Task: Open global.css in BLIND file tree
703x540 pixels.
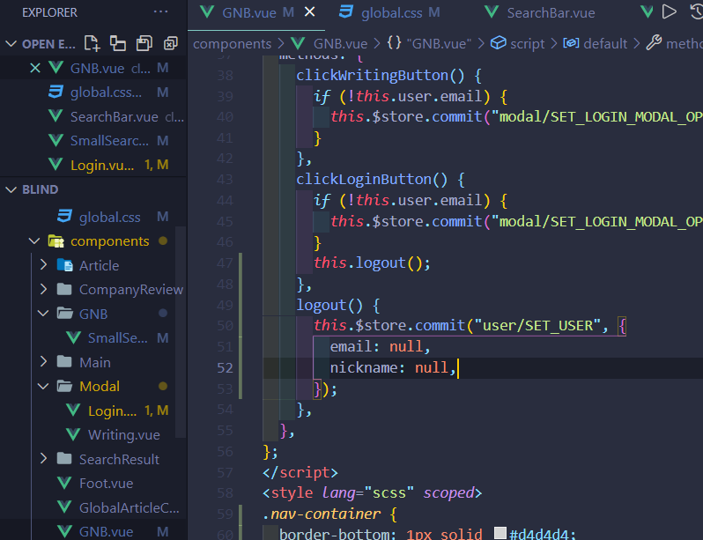Action: (93, 217)
